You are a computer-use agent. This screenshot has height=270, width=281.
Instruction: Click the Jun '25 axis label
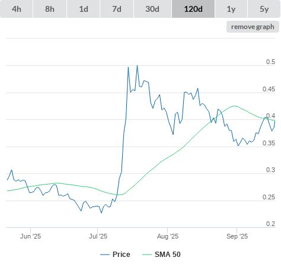tap(30, 236)
